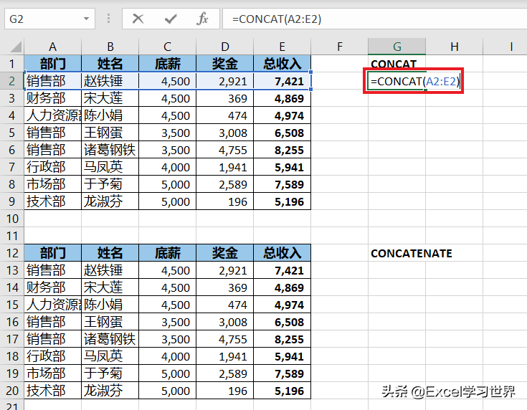527x410 pixels.
Task: Click cell 474 in row 15
Action: coord(225,305)
